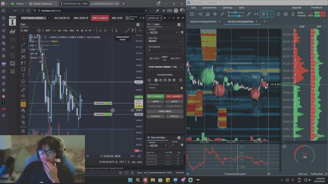This screenshot has height=184, width=328.
Task: Select the text tool in the chart sidebar
Action: [23, 75]
